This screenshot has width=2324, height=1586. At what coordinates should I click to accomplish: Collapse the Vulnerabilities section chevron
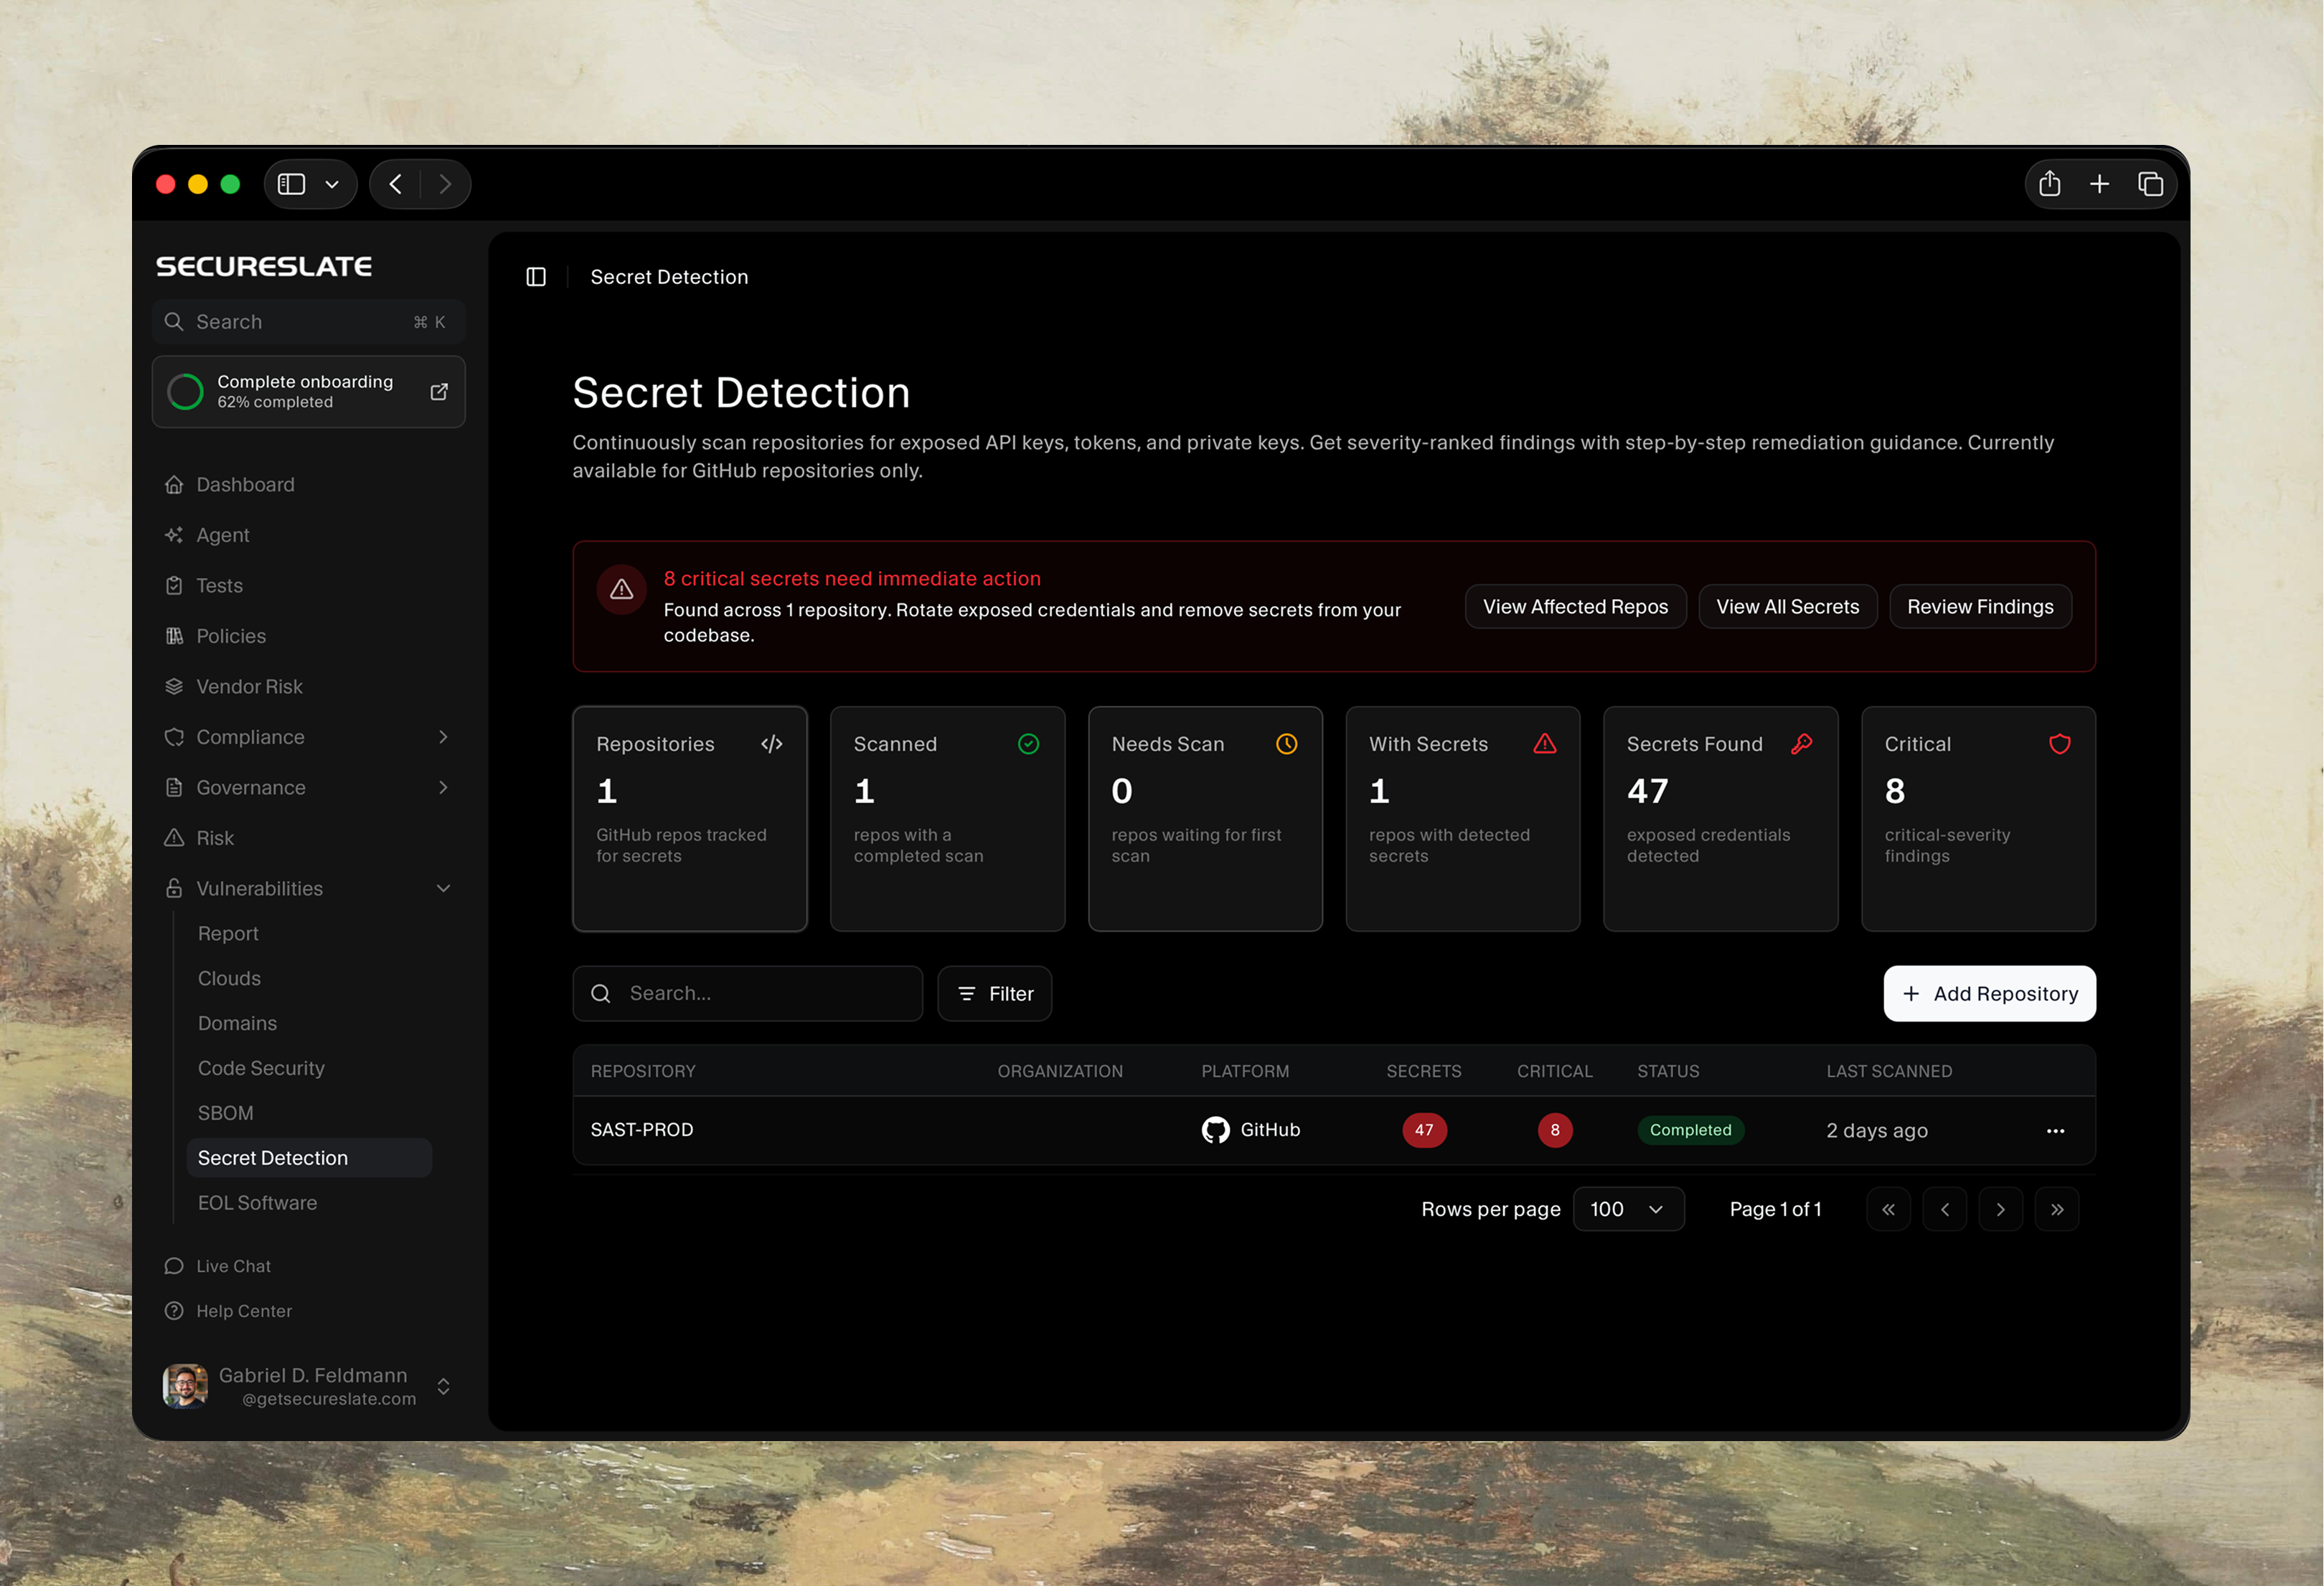(x=443, y=889)
